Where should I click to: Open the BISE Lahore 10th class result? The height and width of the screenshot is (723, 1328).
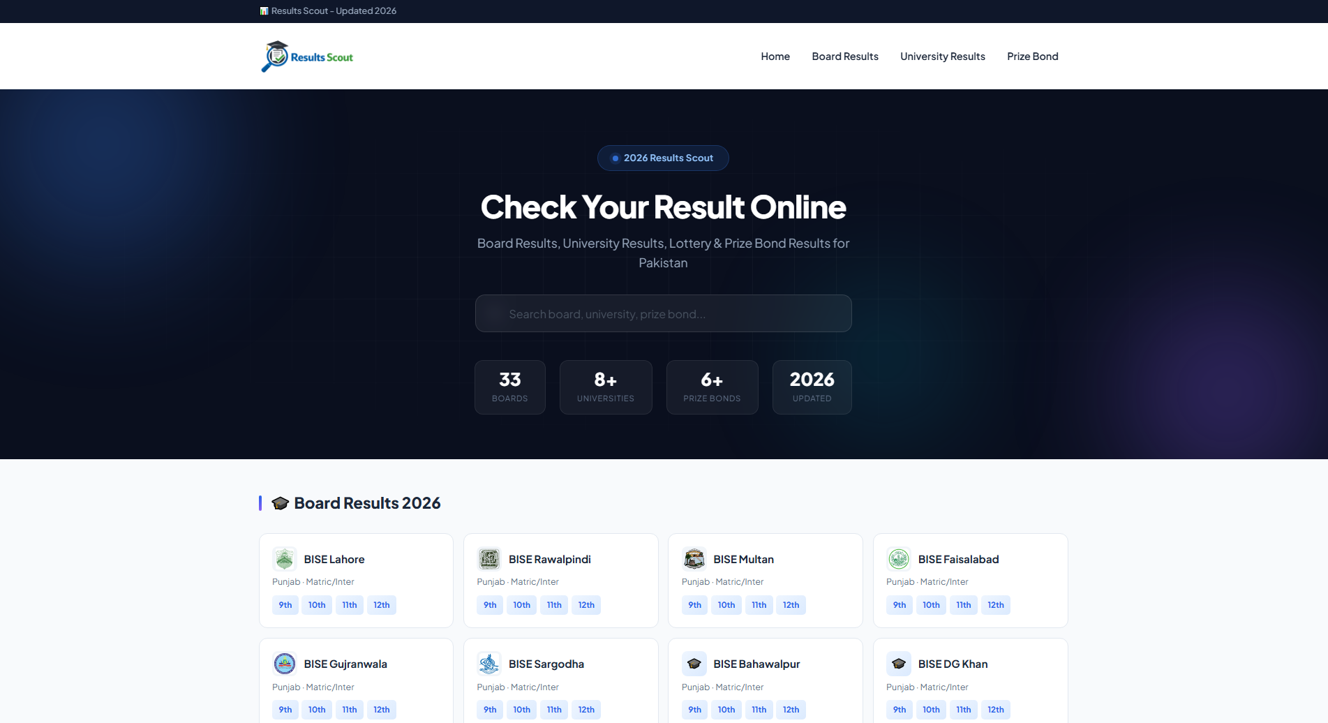[317, 605]
